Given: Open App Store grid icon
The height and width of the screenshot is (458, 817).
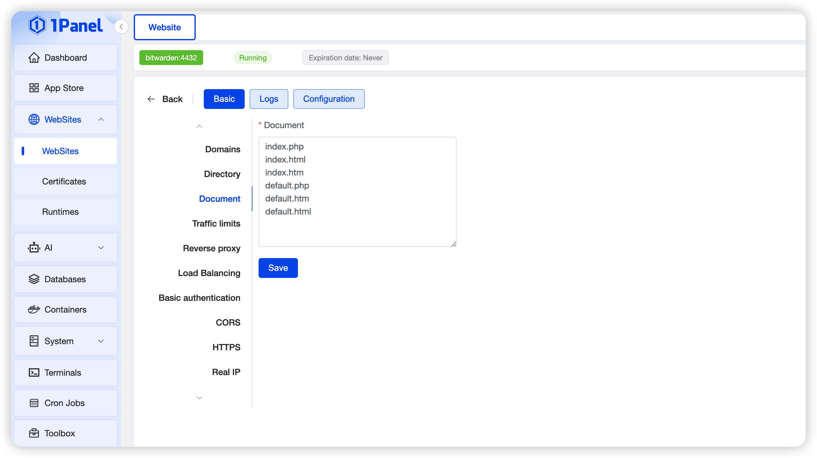Looking at the screenshot, I should (34, 88).
